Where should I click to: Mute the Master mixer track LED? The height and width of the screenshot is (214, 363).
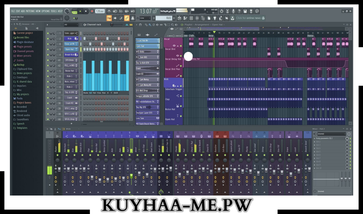(x=57, y=155)
